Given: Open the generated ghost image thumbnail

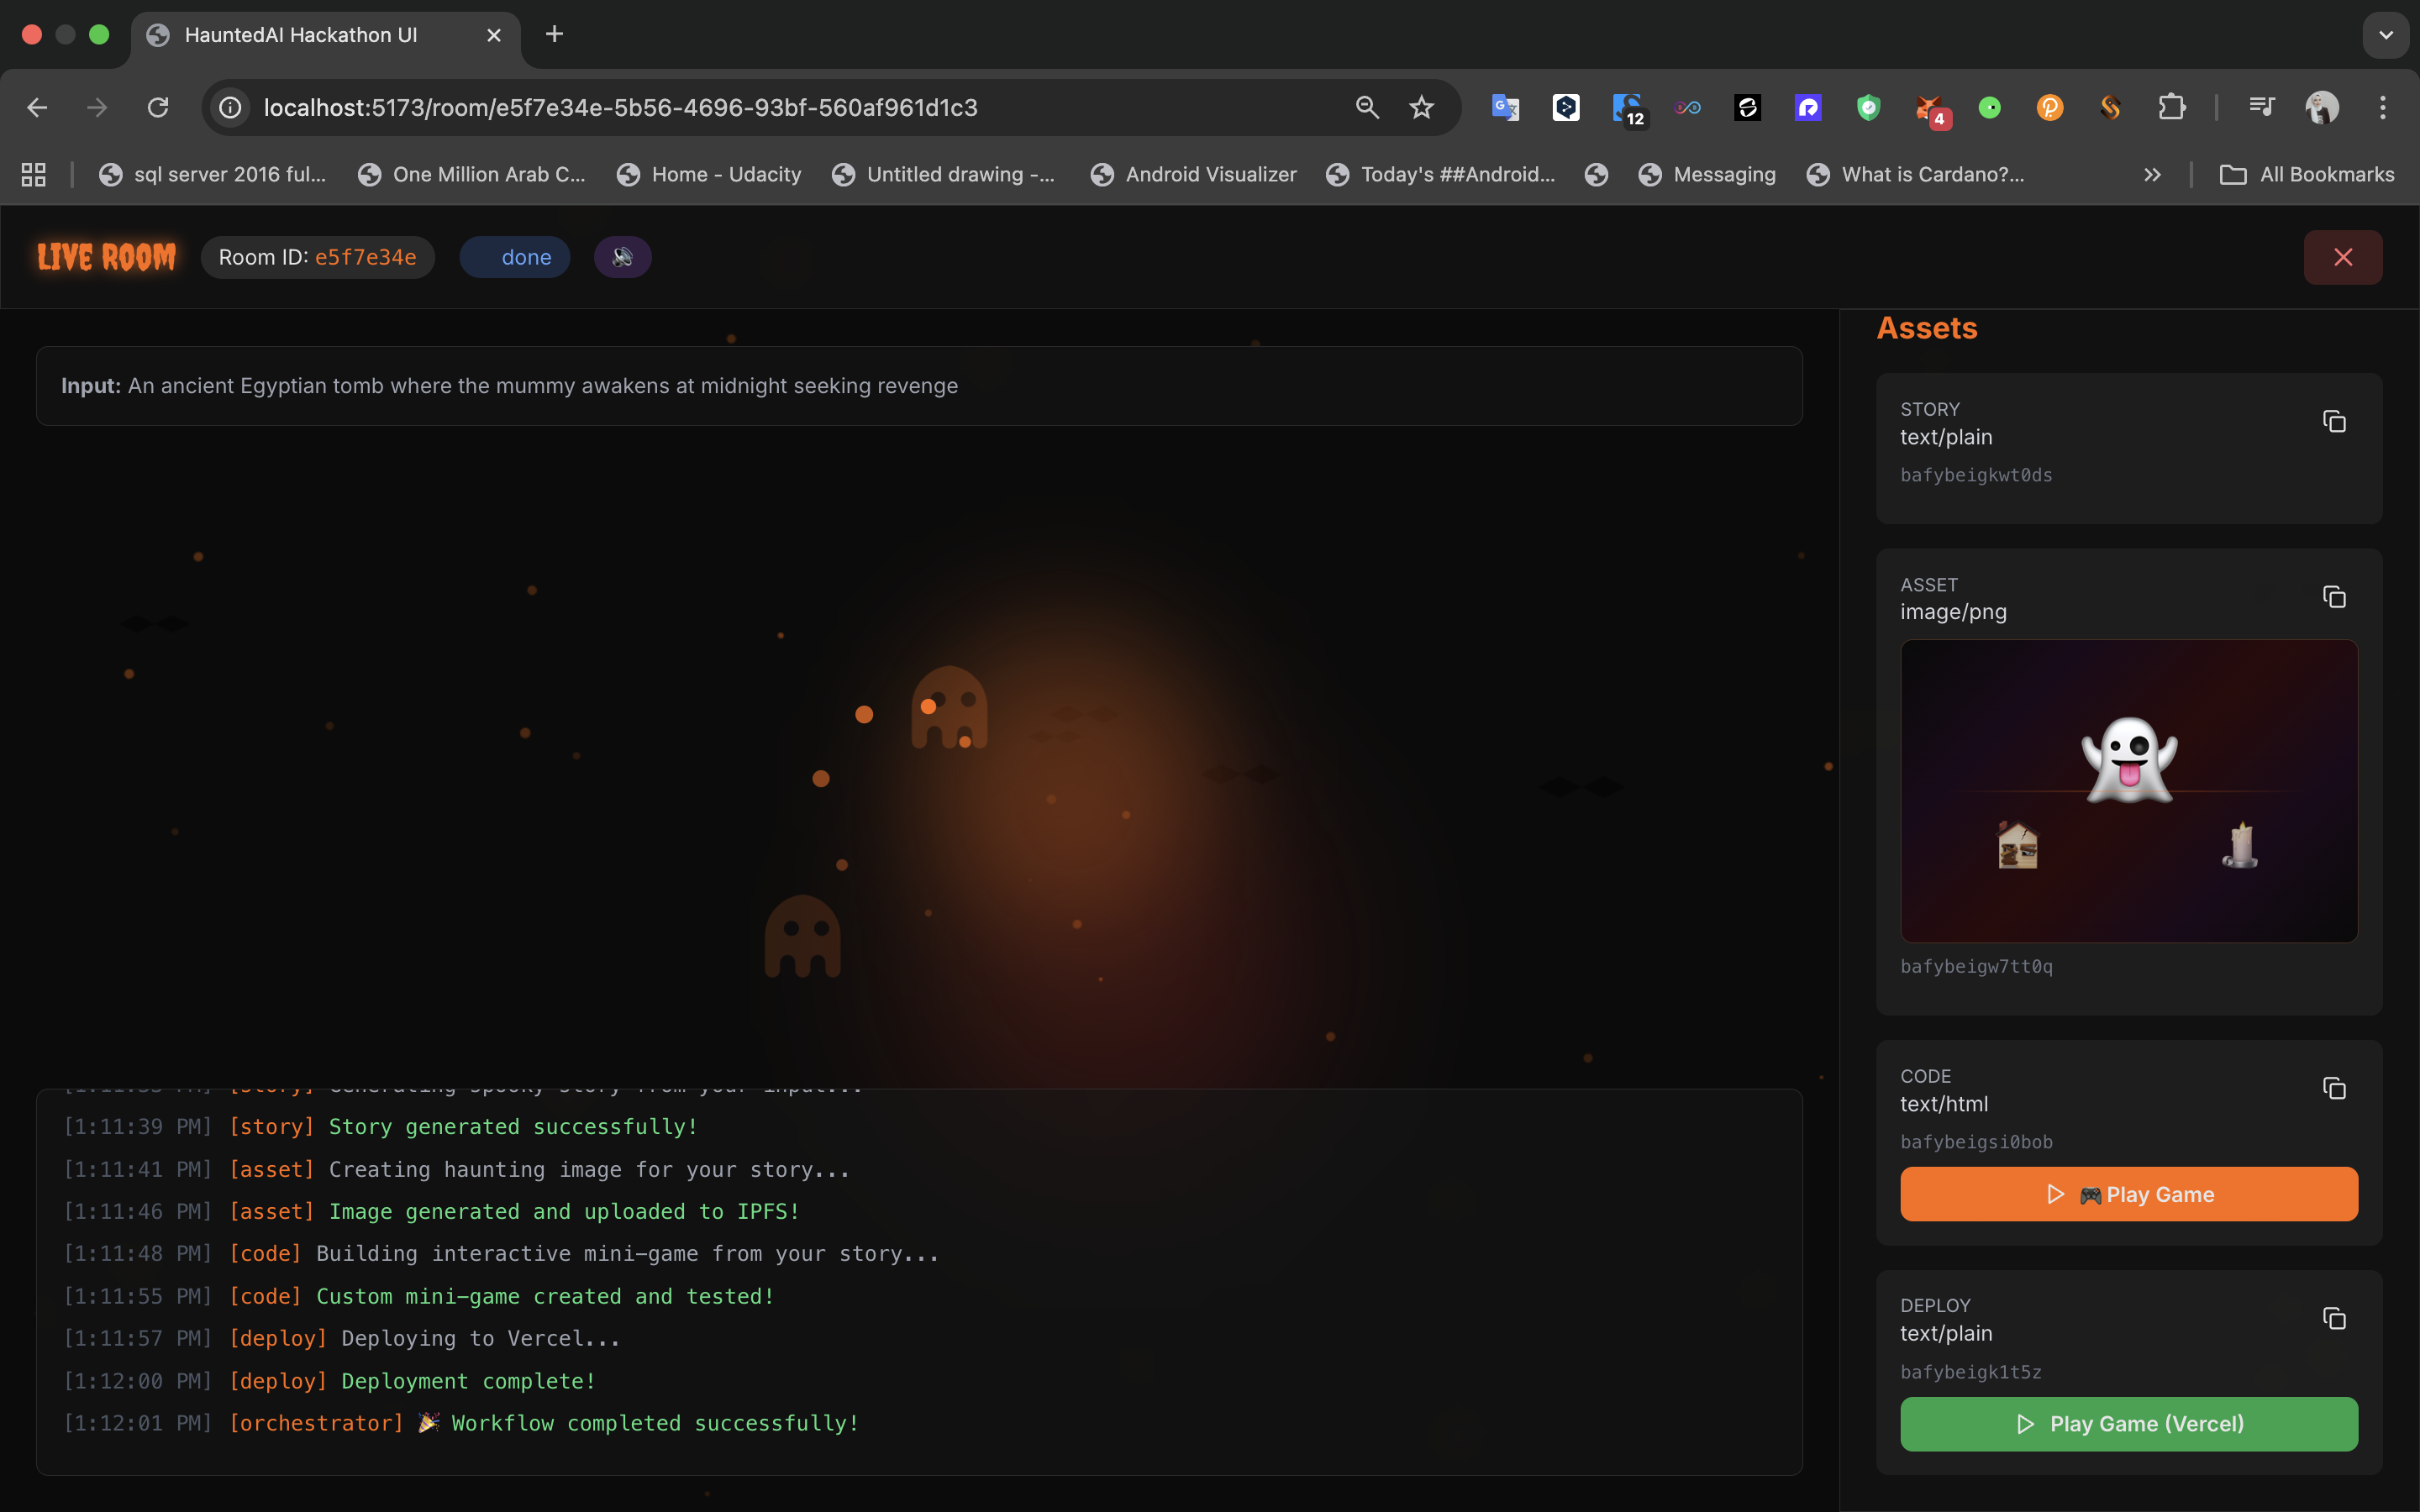Looking at the screenshot, I should (2128, 790).
